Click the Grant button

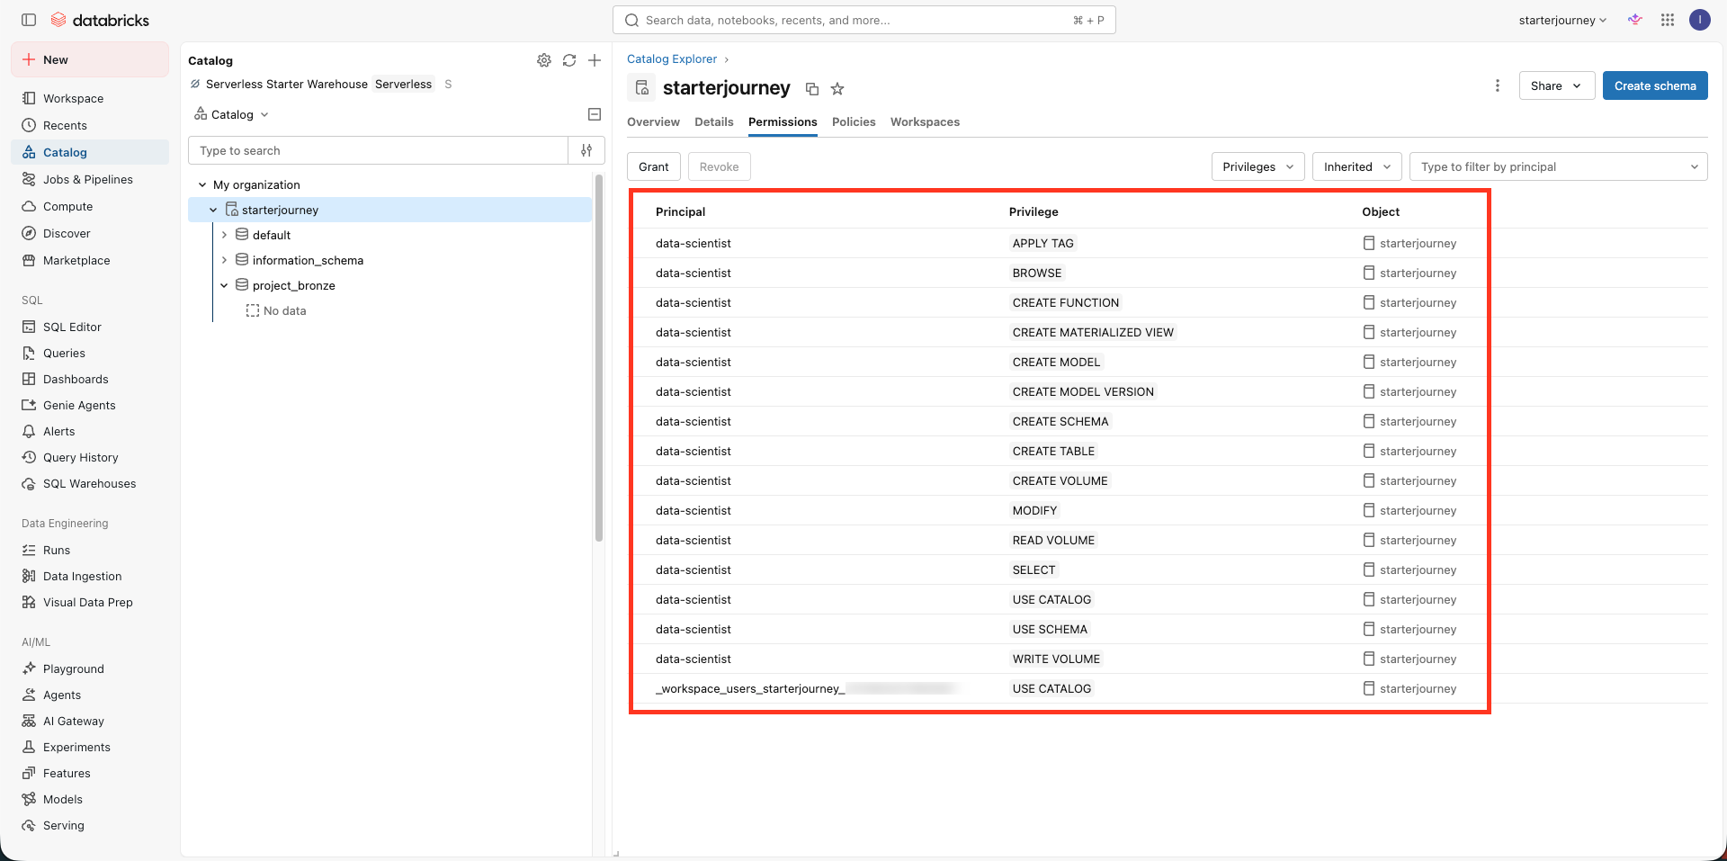tap(654, 166)
